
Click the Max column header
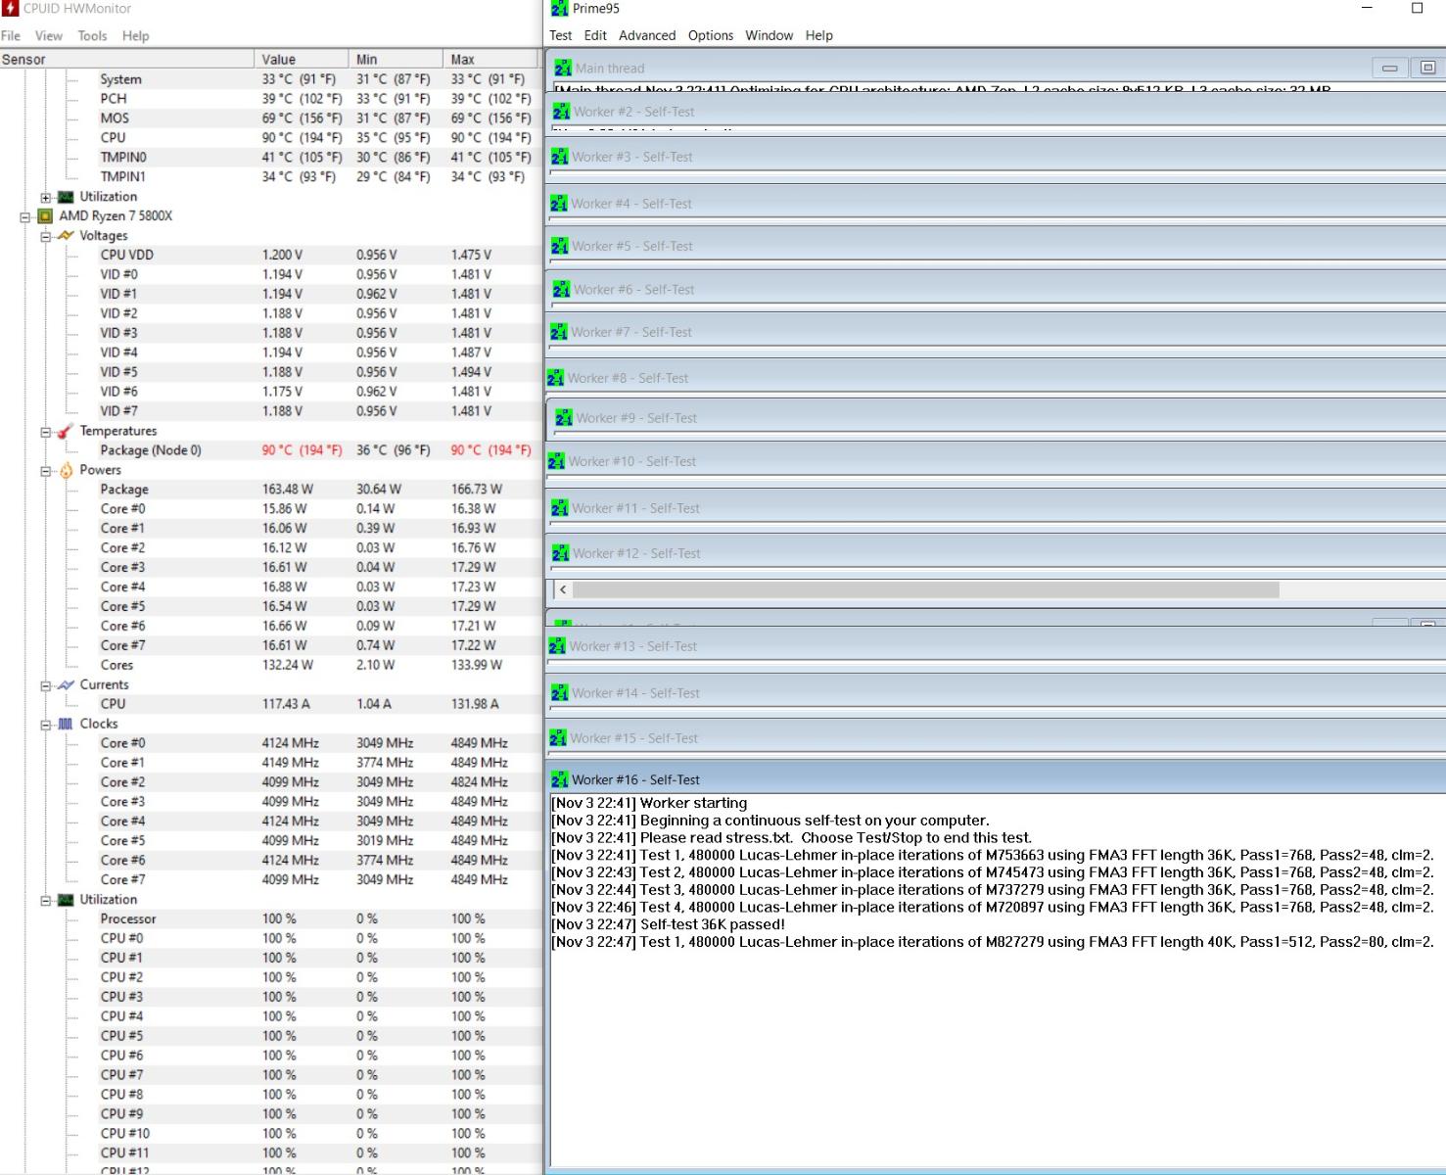click(492, 59)
